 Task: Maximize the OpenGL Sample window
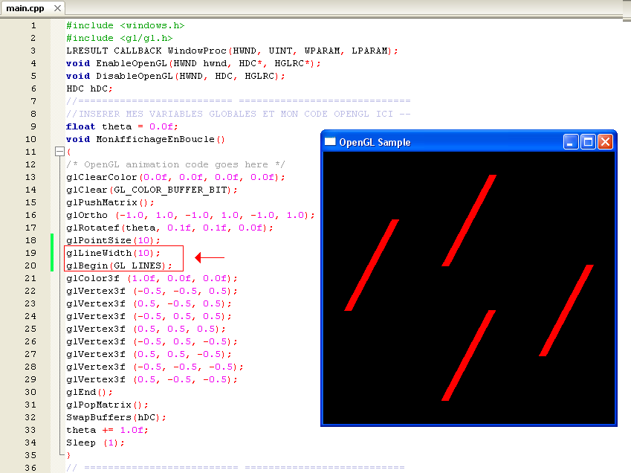[588, 142]
